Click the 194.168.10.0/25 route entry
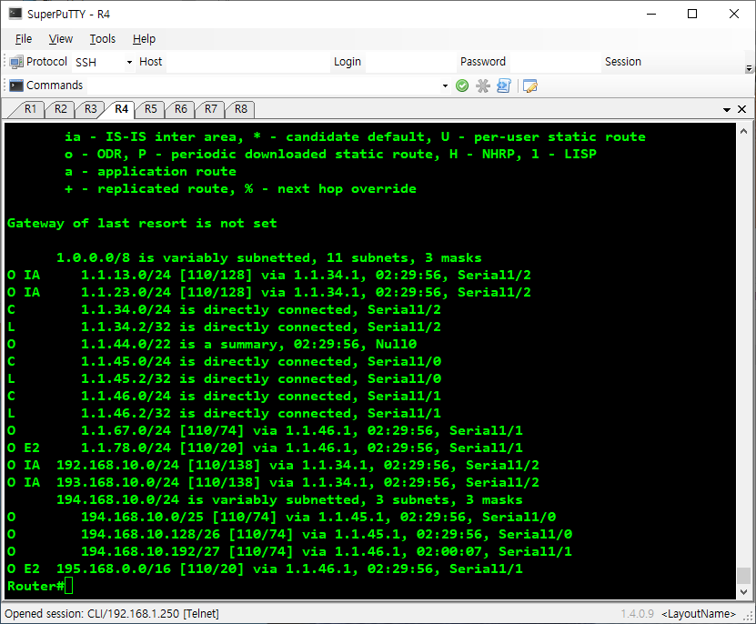The image size is (756, 624). point(282,517)
